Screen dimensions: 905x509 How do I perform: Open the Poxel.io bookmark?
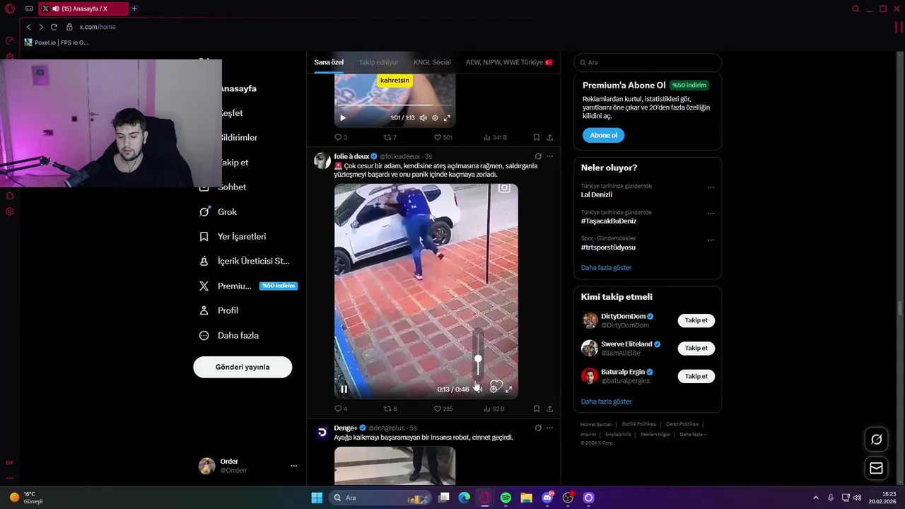coord(57,42)
